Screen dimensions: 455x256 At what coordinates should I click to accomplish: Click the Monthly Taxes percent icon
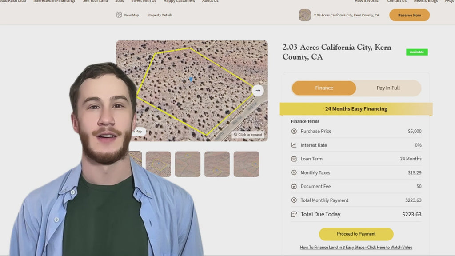pos(294,172)
